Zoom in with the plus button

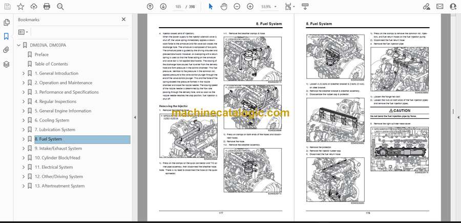pos(250,7)
